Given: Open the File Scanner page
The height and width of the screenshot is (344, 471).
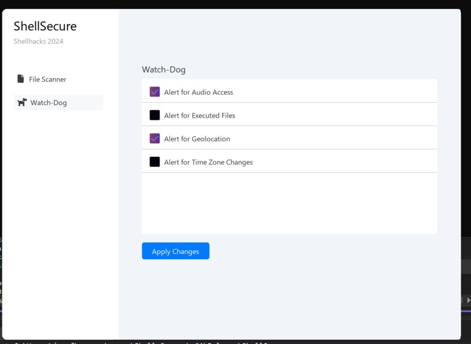Looking at the screenshot, I should (58, 79).
